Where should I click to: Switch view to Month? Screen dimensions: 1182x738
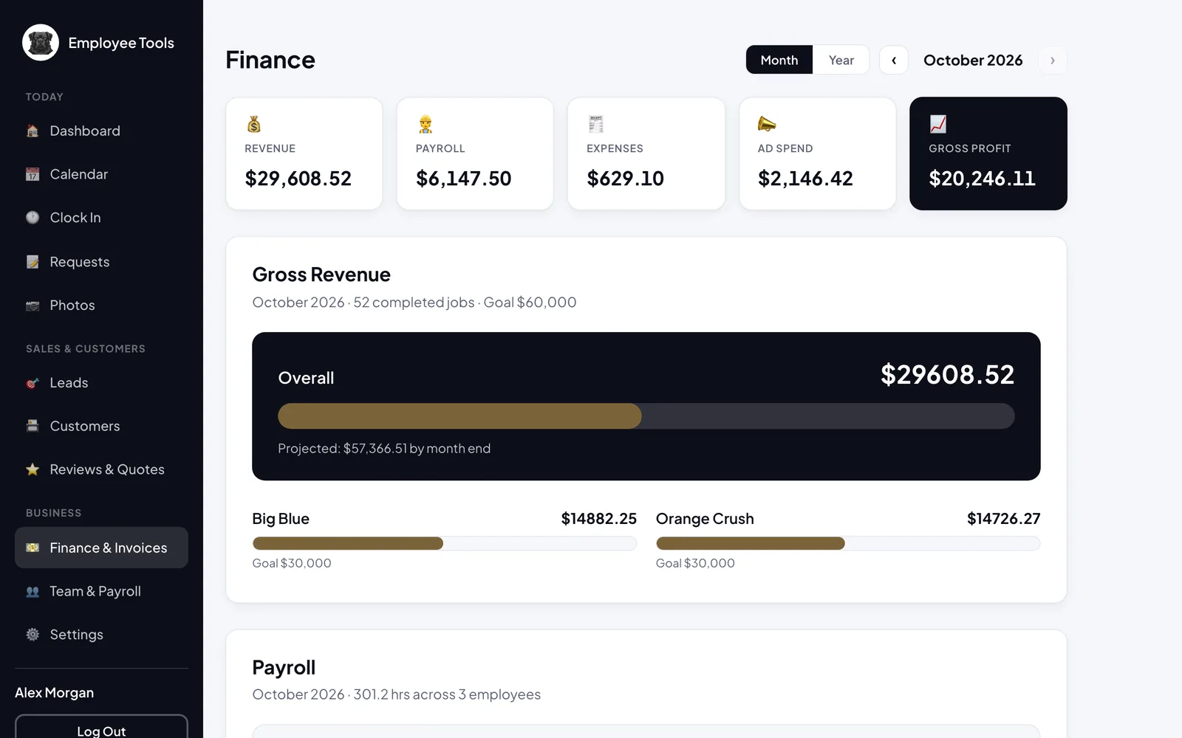tap(779, 60)
